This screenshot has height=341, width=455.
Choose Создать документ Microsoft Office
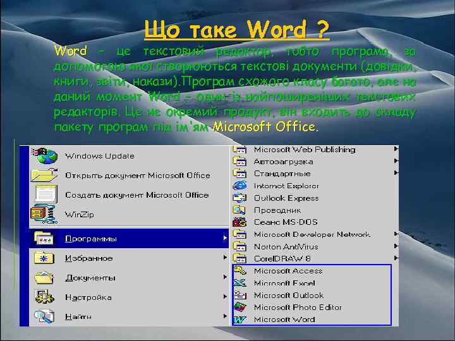129,195
